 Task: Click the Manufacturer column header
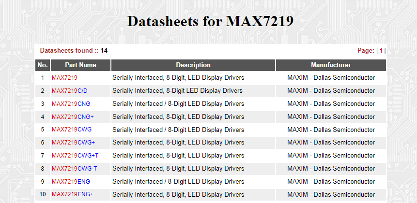click(331, 65)
